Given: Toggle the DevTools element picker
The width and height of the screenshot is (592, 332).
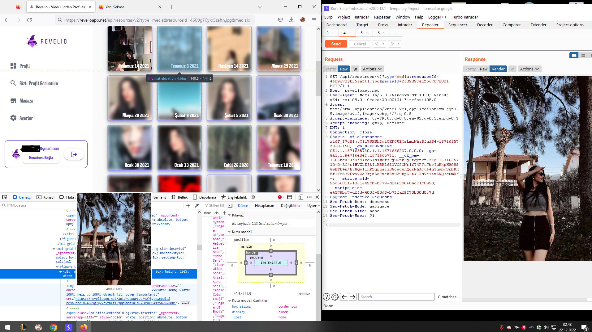Looking at the screenshot, I should point(5,197).
